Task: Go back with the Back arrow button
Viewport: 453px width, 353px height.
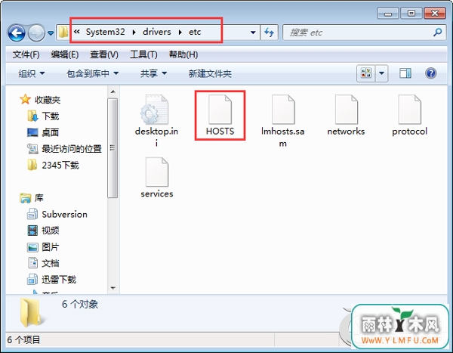Action: pos(17,33)
